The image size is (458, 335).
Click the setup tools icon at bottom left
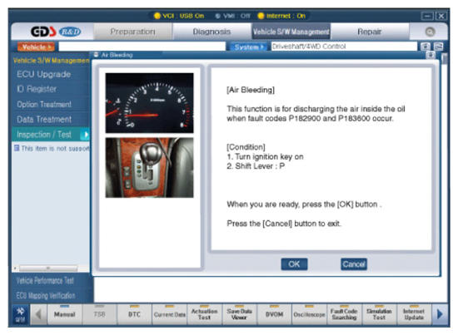[21, 314]
